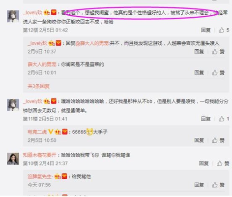Like the reply posted 2月6日 10:37
This screenshot has height=197, width=232.
tap(218, 52)
